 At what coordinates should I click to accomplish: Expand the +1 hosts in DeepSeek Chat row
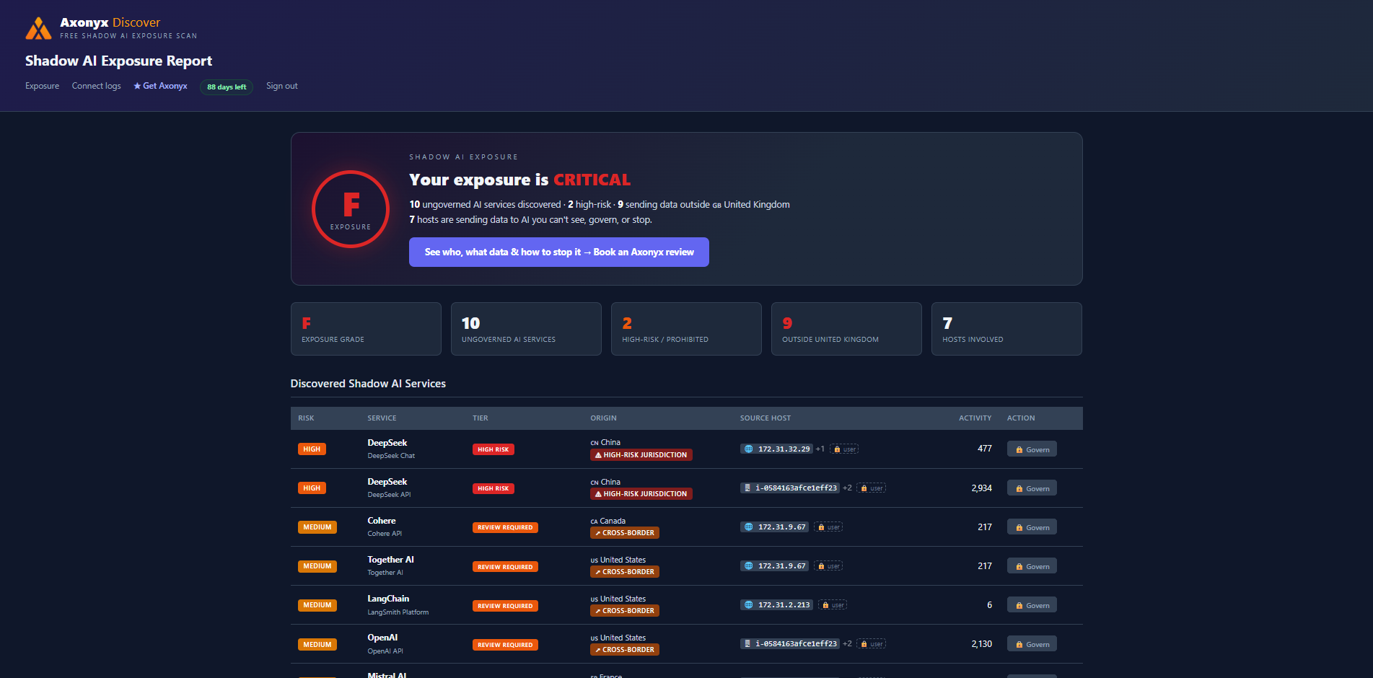click(x=820, y=449)
